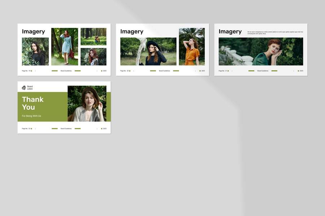The width and height of the screenshot is (325, 216).
Task: Select the photo of woman in orange dress
Action: (191, 47)
